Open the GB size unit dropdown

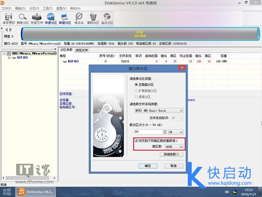(x=176, y=132)
